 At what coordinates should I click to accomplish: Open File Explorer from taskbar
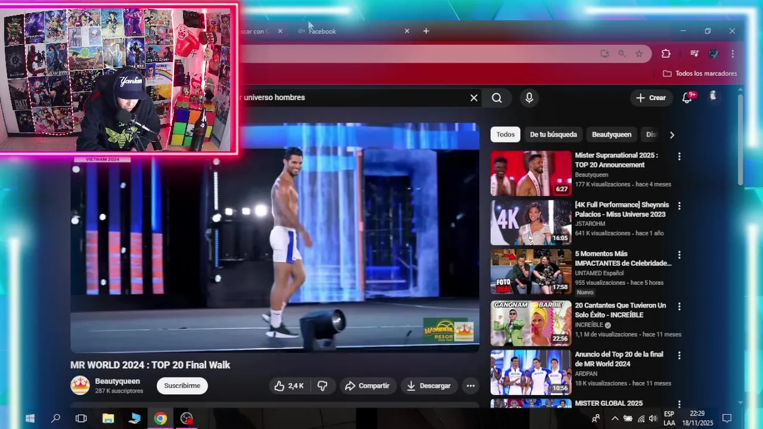point(108,418)
